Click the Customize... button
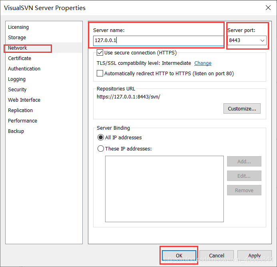277x267 pixels. (242, 108)
